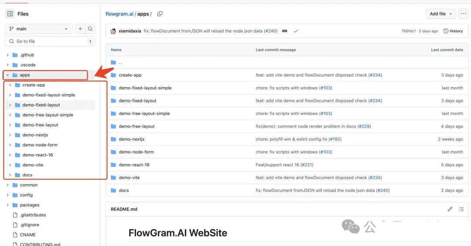Open demo-free-layout-simple in file table
471x246 pixels.
[x=144, y=113]
